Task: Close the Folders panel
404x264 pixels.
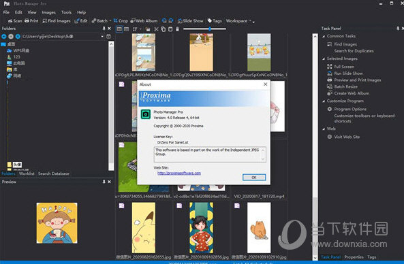Action: pyautogui.click(x=109, y=29)
